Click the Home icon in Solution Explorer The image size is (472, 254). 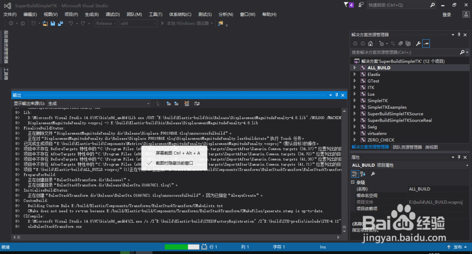point(371,43)
